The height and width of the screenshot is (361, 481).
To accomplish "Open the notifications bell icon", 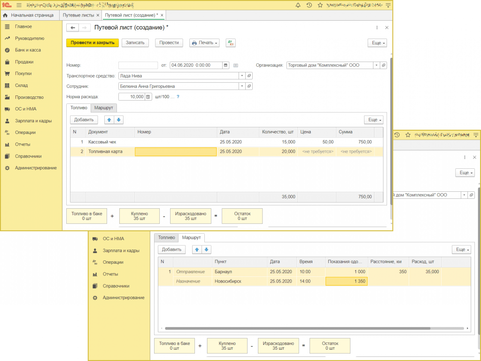I will (298, 5).
